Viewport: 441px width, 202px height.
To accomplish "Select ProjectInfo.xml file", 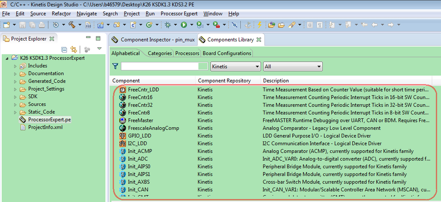I will pyautogui.click(x=45, y=127).
